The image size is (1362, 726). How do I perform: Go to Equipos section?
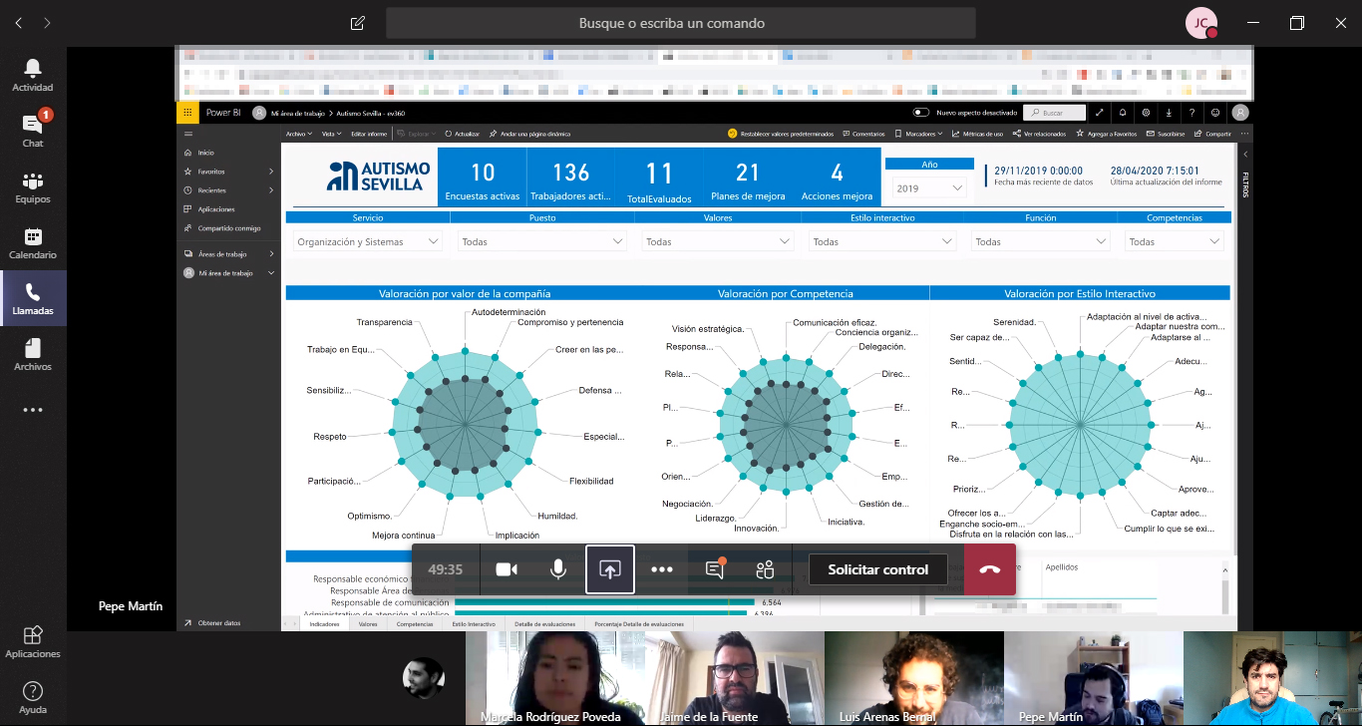[x=33, y=186]
